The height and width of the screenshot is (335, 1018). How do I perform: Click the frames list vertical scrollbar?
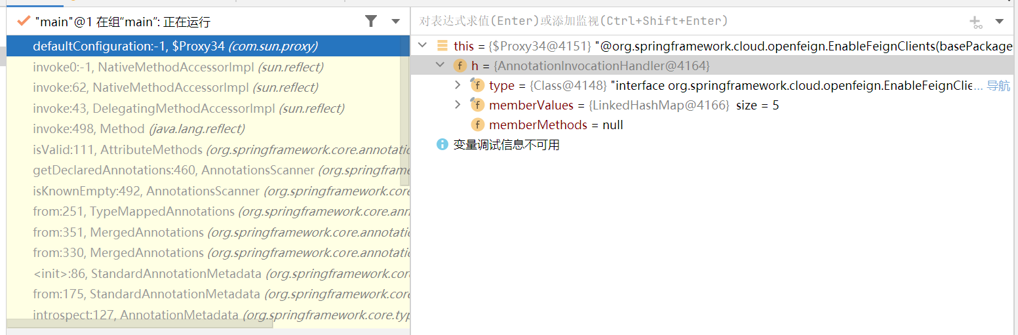pos(405,118)
